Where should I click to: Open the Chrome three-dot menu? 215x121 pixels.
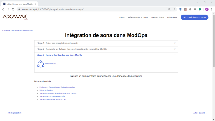[x=211, y=9]
